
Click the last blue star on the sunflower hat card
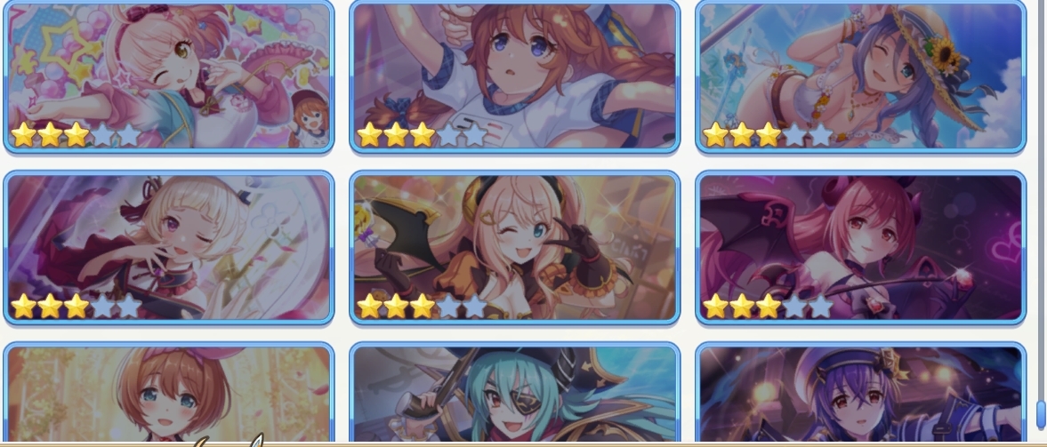pyautogui.click(x=821, y=135)
